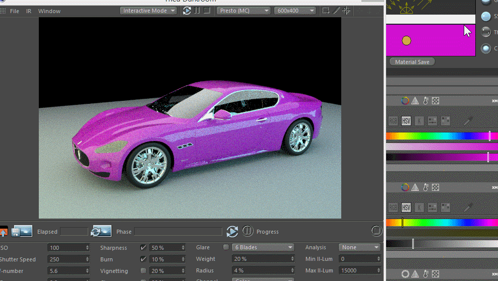Click the orange upload arrow icon
The image size is (498, 281).
[x=4, y=232]
